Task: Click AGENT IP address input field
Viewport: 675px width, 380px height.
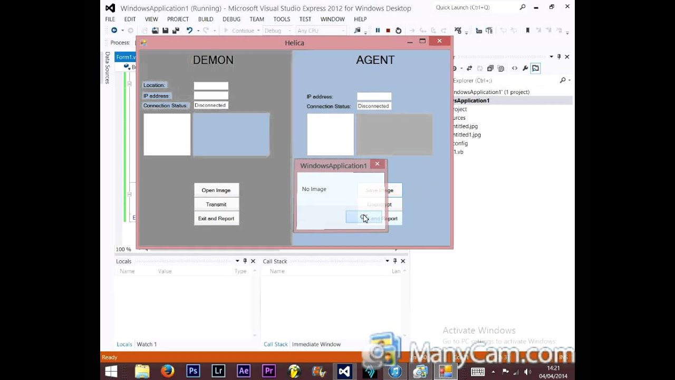Action: (374, 97)
